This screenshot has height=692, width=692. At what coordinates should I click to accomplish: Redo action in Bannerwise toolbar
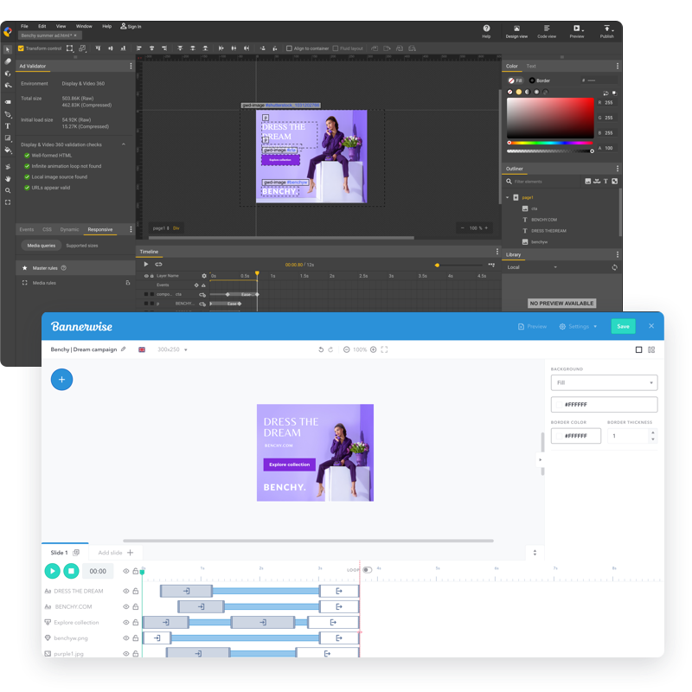pyautogui.click(x=330, y=349)
